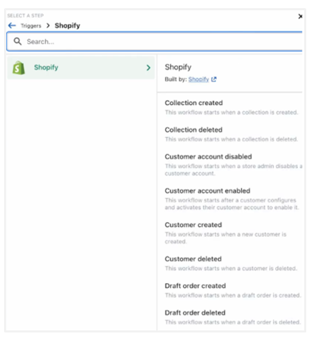Screen dimensions: 311x340
Task: Select Customer account enabled trigger
Action: (232, 199)
